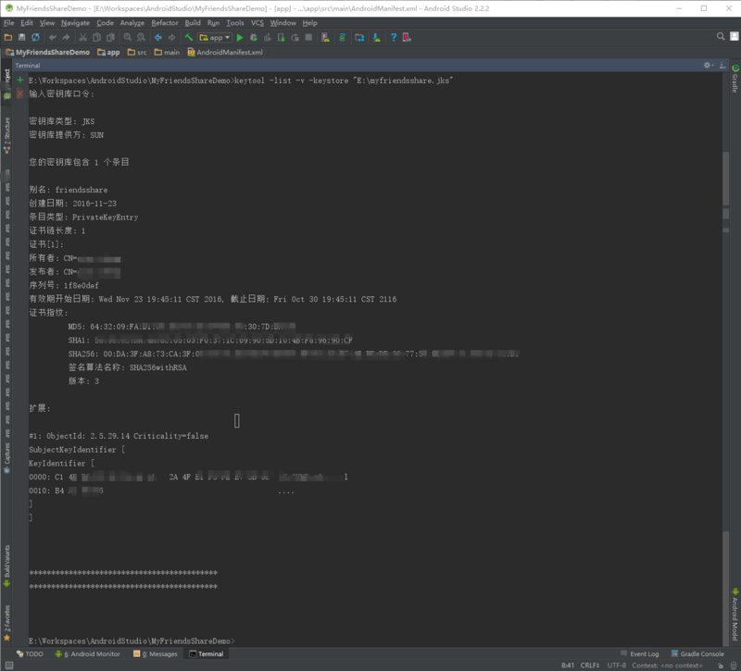Change CRLF line separator in status bar

pos(590,665)
